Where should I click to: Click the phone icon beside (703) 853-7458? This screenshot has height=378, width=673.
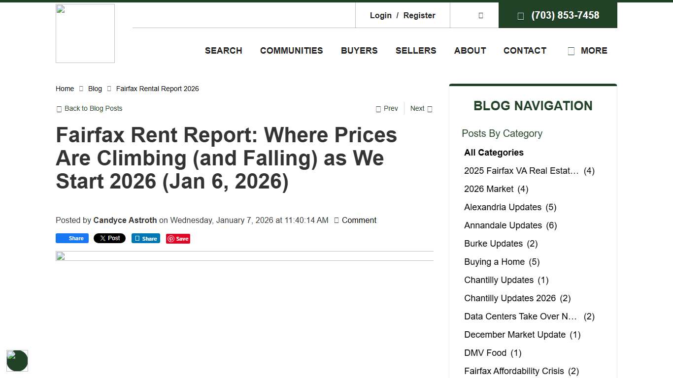click(521, 15)
